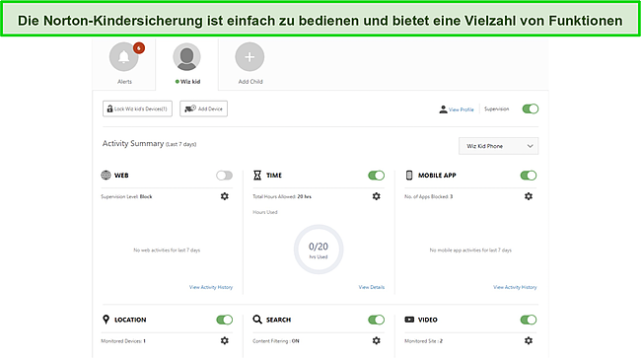The image size is (641, 358).
Task: Click 'Supervision Level: Block' text
Action: (x=126, y=196)
